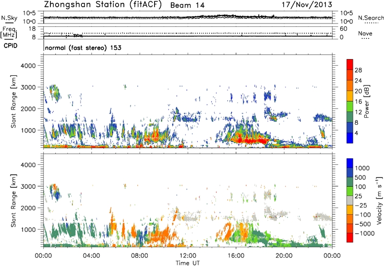Click the '12:00' time axis tick label

tap(188, 256)
